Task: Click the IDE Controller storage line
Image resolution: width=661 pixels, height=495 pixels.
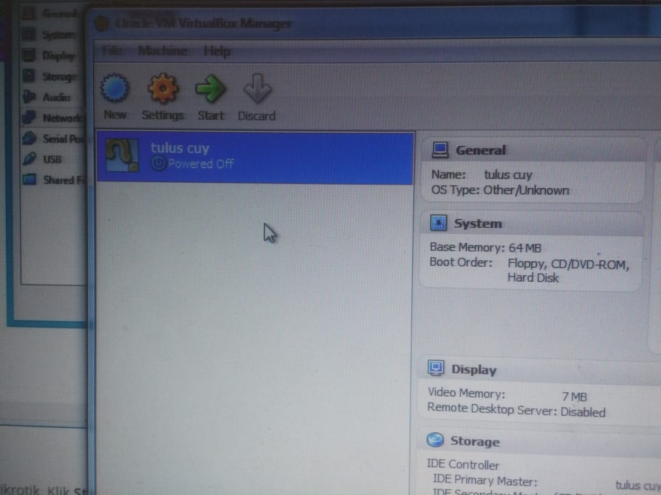Action: click(463, 465)
